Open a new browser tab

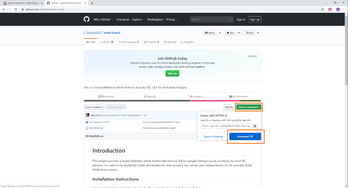pos(92,3)
